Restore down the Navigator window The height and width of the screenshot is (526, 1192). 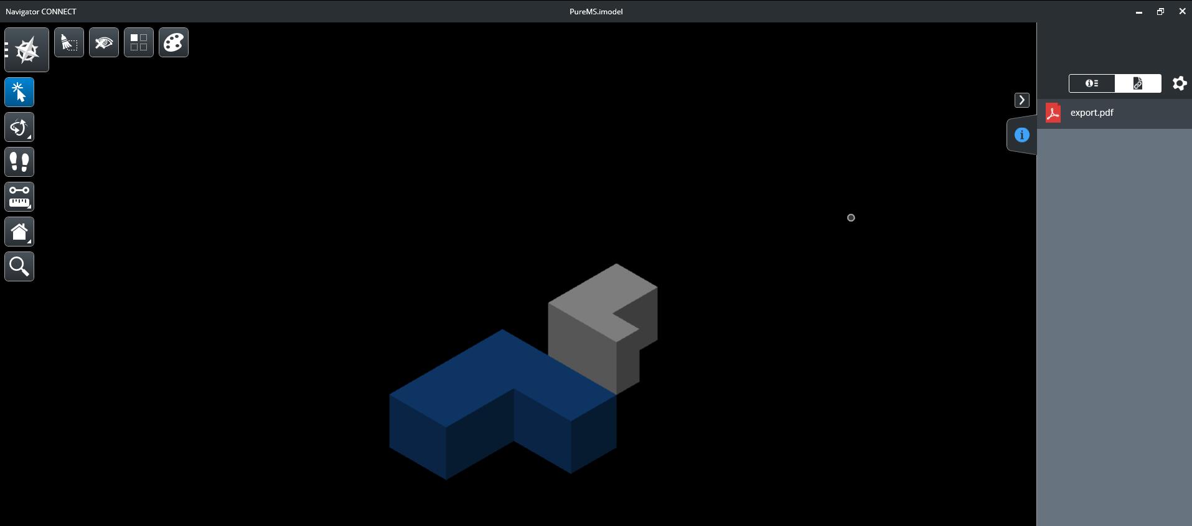coord(1160,12)
